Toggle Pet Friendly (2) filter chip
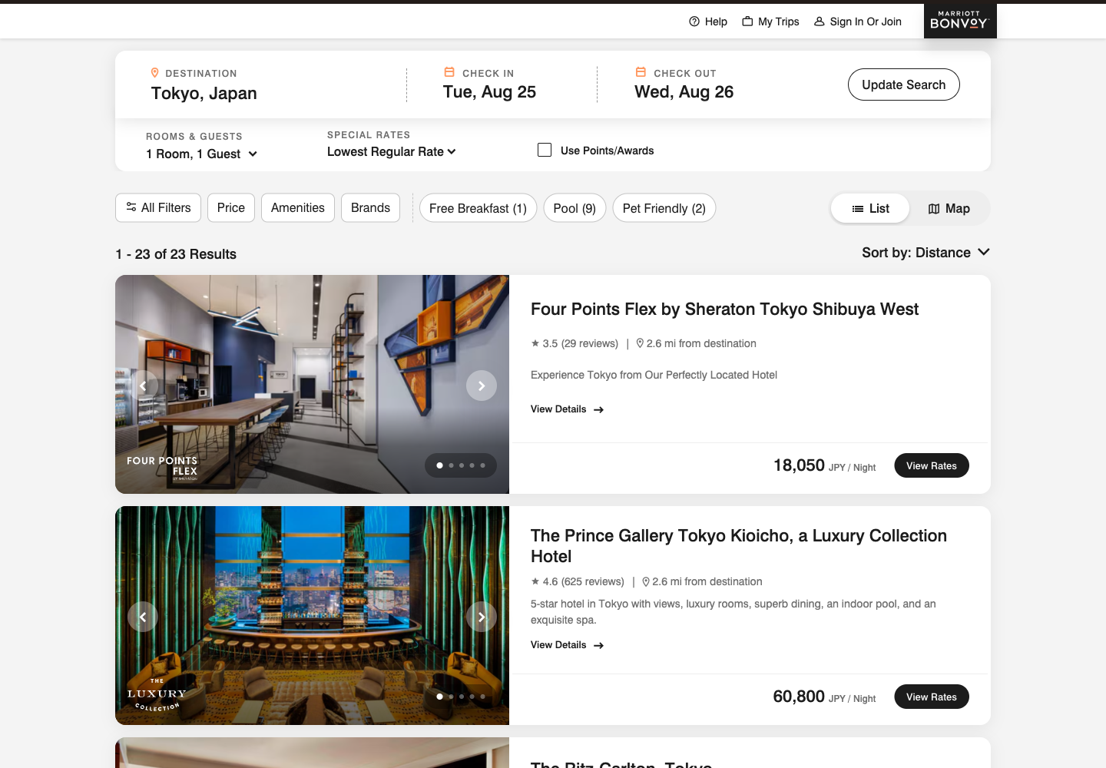 [664, 208]
